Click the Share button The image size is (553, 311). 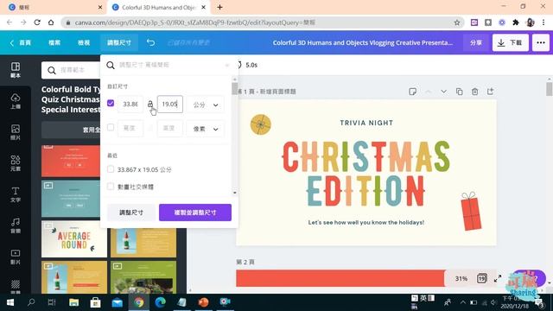[476, 42]
